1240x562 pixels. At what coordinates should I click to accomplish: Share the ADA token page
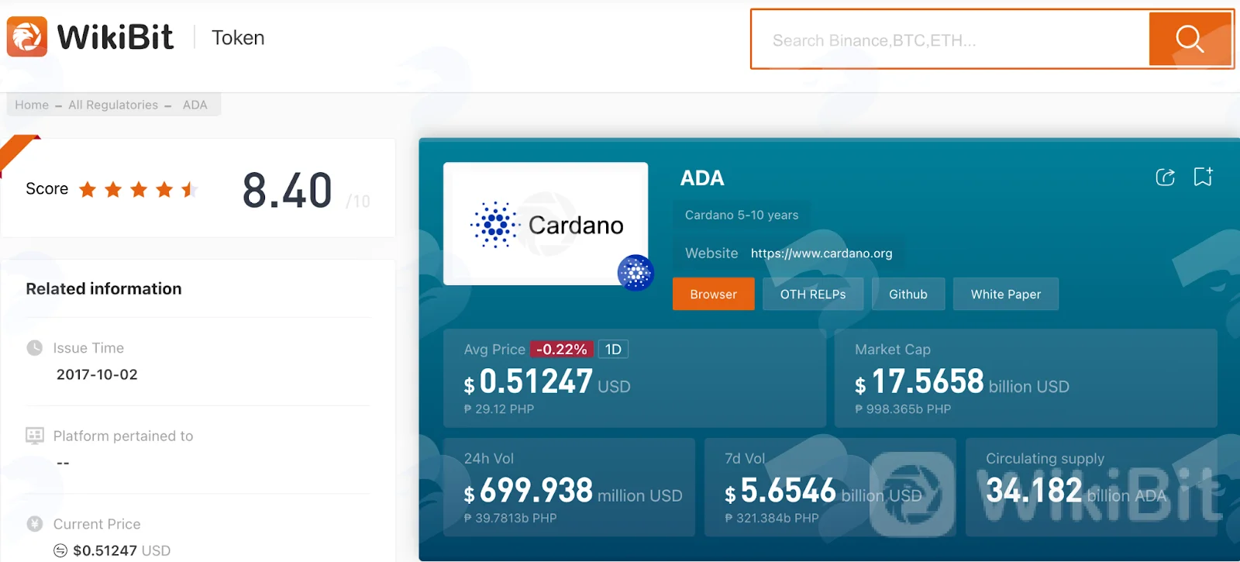tap(1165, 178)
